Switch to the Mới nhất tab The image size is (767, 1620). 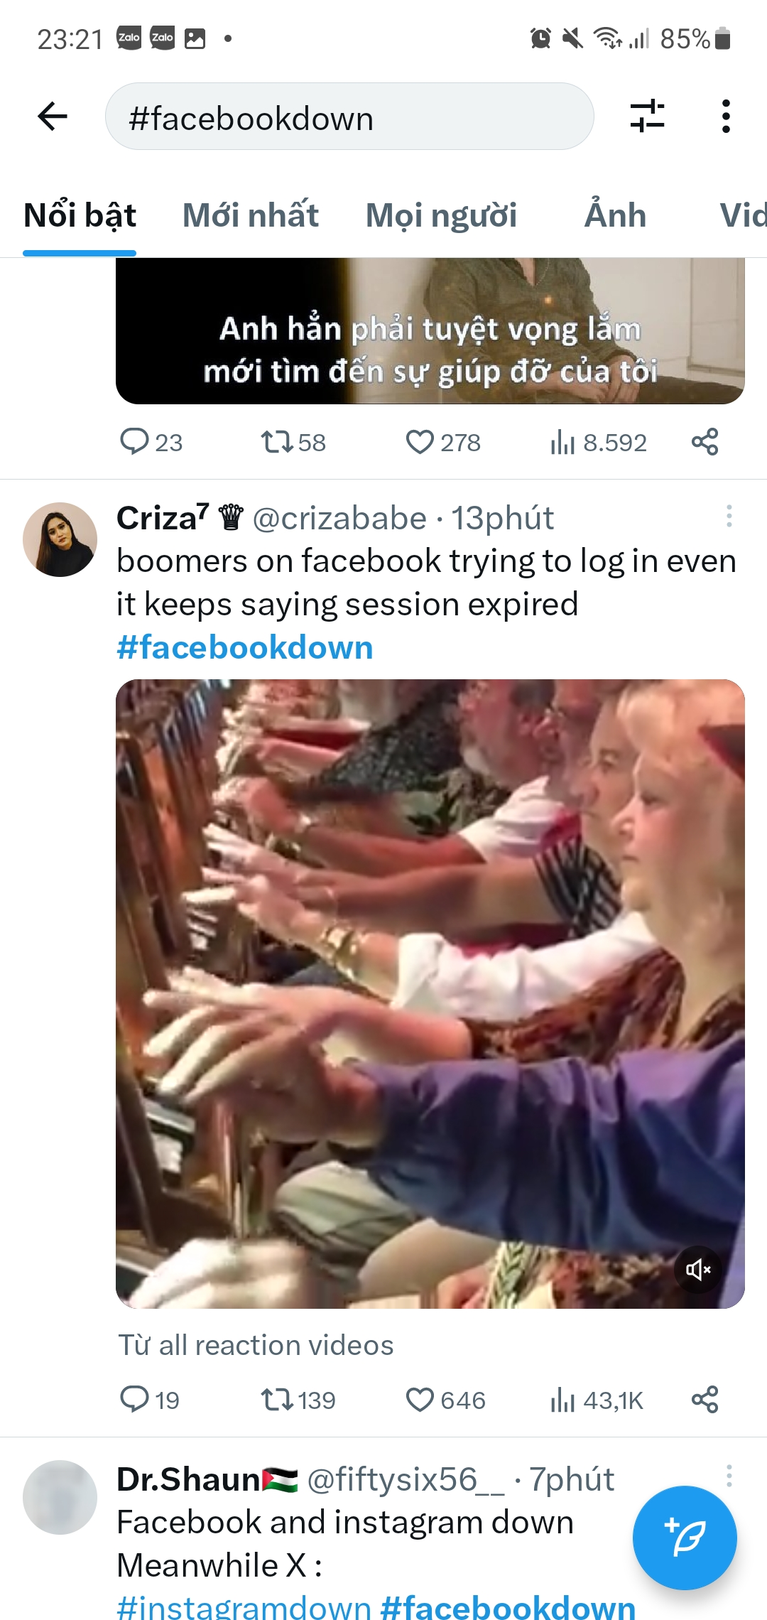250,216
